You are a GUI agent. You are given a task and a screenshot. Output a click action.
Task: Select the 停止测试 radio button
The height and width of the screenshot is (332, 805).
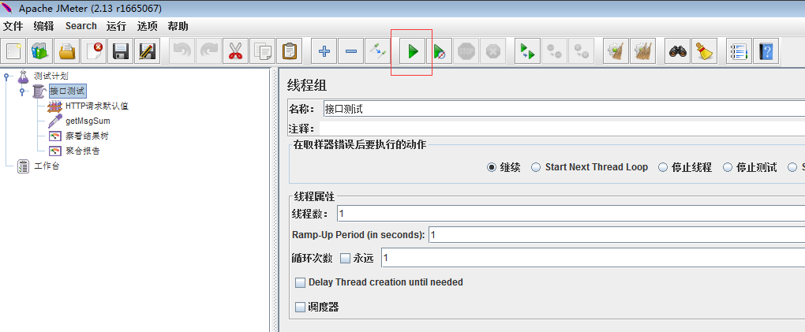(x=728, y=167)
